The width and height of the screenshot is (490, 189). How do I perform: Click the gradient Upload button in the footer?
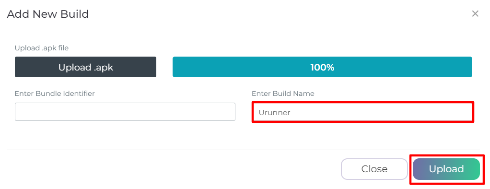(x=446, y=169)
